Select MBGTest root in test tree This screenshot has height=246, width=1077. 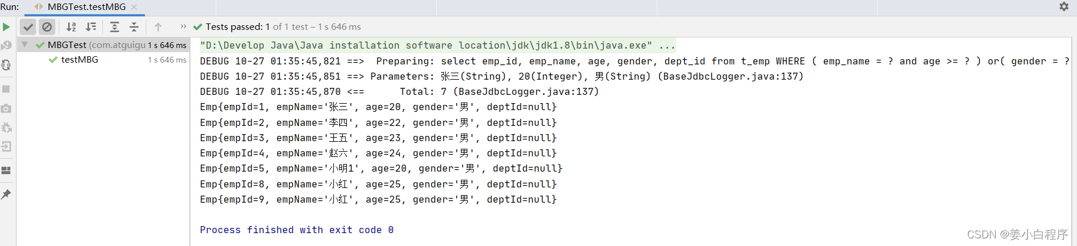(x=103, y=45)
